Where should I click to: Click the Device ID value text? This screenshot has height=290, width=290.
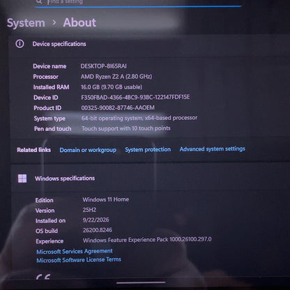point(135,97)
